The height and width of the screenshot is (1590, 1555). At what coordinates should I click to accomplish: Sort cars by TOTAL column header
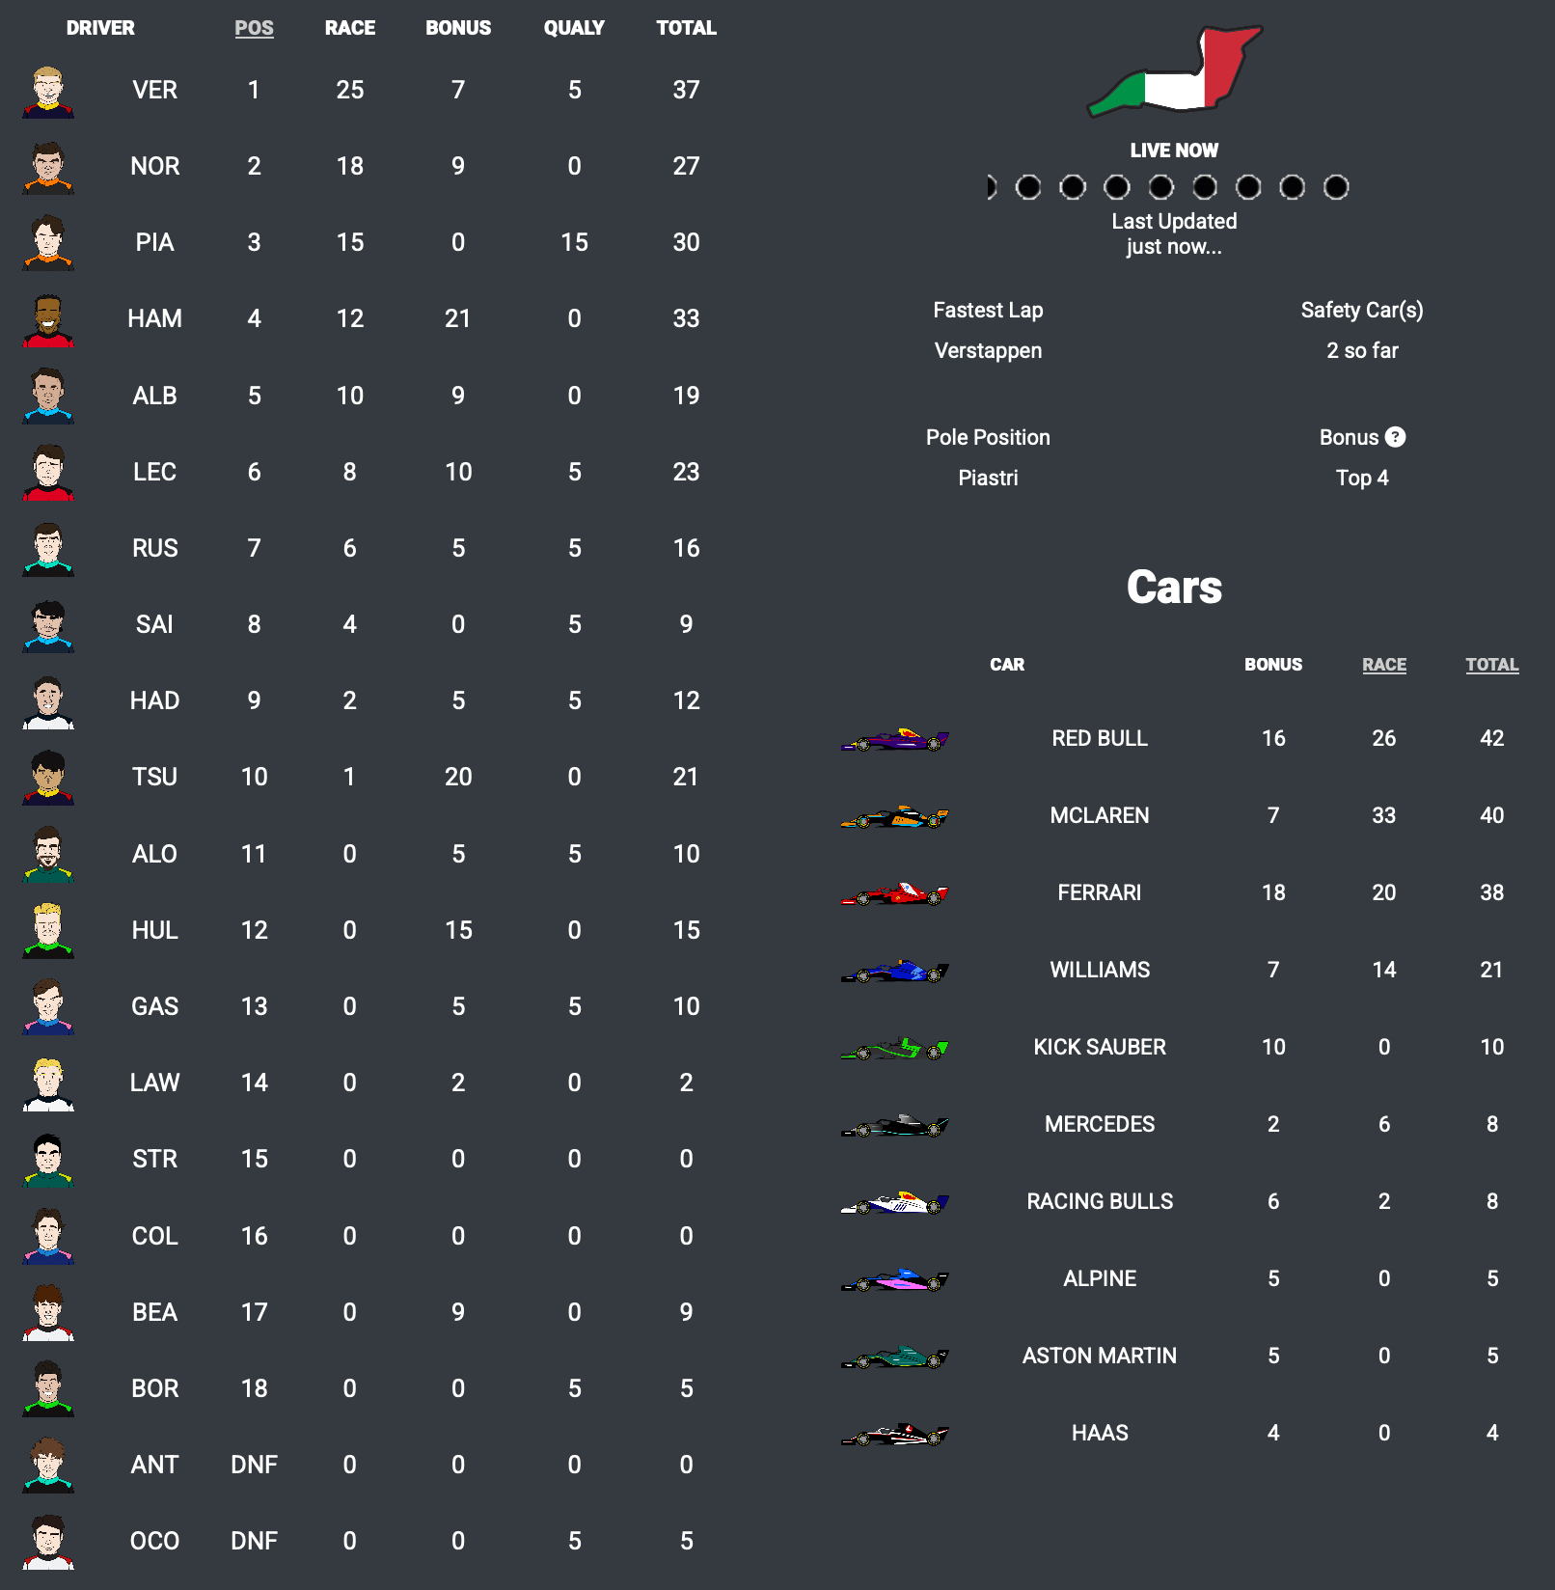1491,665
